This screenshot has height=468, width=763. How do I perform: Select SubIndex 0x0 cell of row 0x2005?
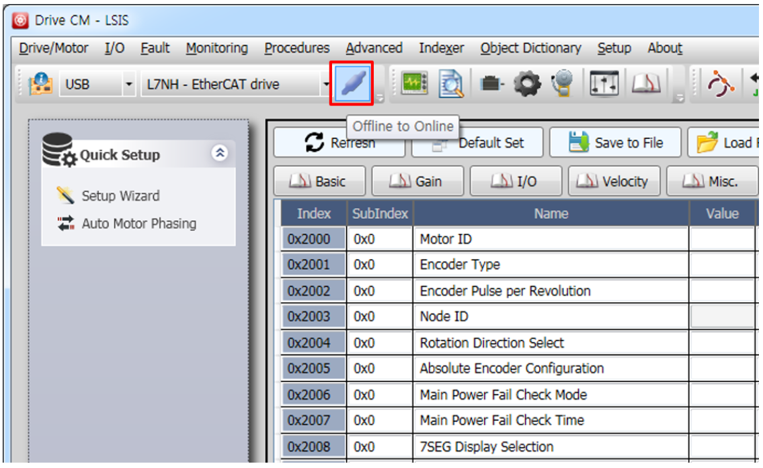380,369
